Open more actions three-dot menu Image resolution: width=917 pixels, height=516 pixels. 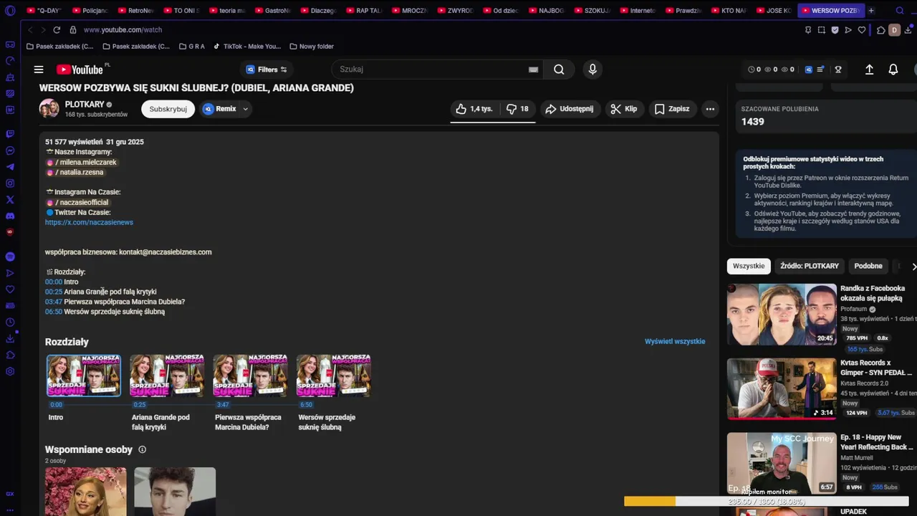pos(710,109)
